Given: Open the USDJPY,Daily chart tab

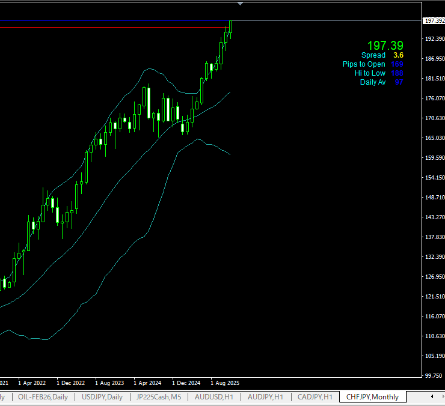Looking at the screenshot, I should (102, 397).
